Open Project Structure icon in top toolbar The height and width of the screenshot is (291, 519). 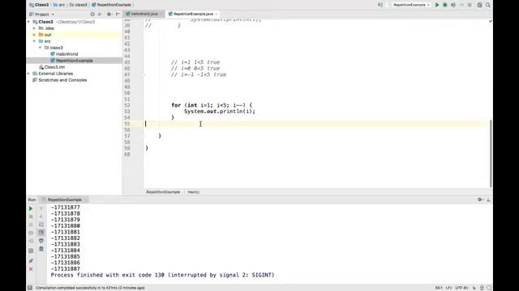tap(479, 5)
